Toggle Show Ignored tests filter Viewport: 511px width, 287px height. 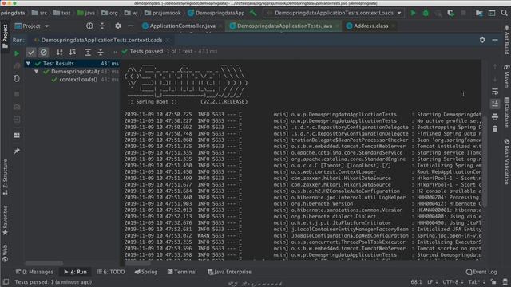44,52
